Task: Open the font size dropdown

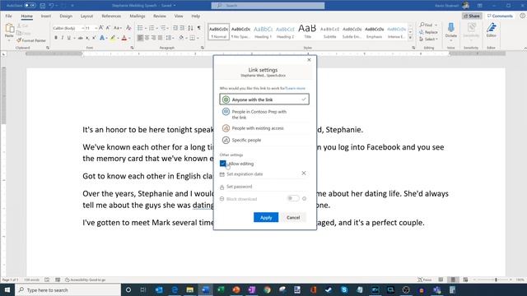Action: tap(96, 28)
